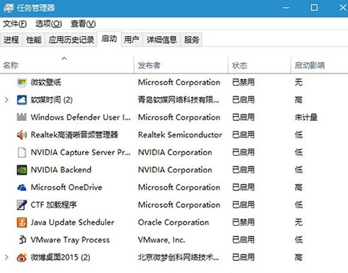Screen dimensions: 348x273
Task: Switch to the 详细信息 tab
Action: click(x=162, y=40)
